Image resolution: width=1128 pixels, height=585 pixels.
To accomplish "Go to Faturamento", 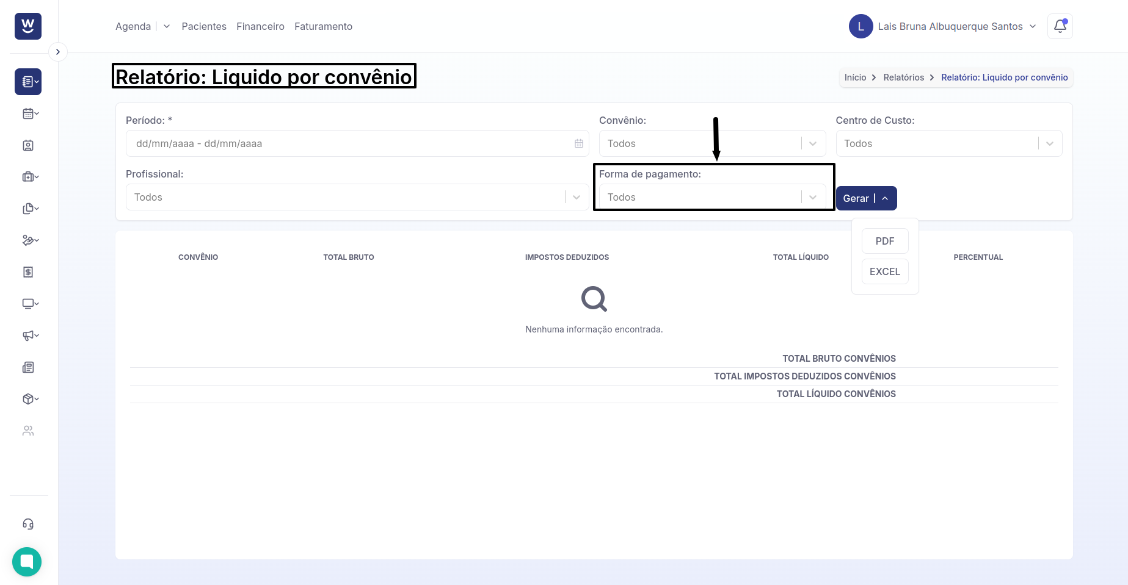I will tap(323, 26).
